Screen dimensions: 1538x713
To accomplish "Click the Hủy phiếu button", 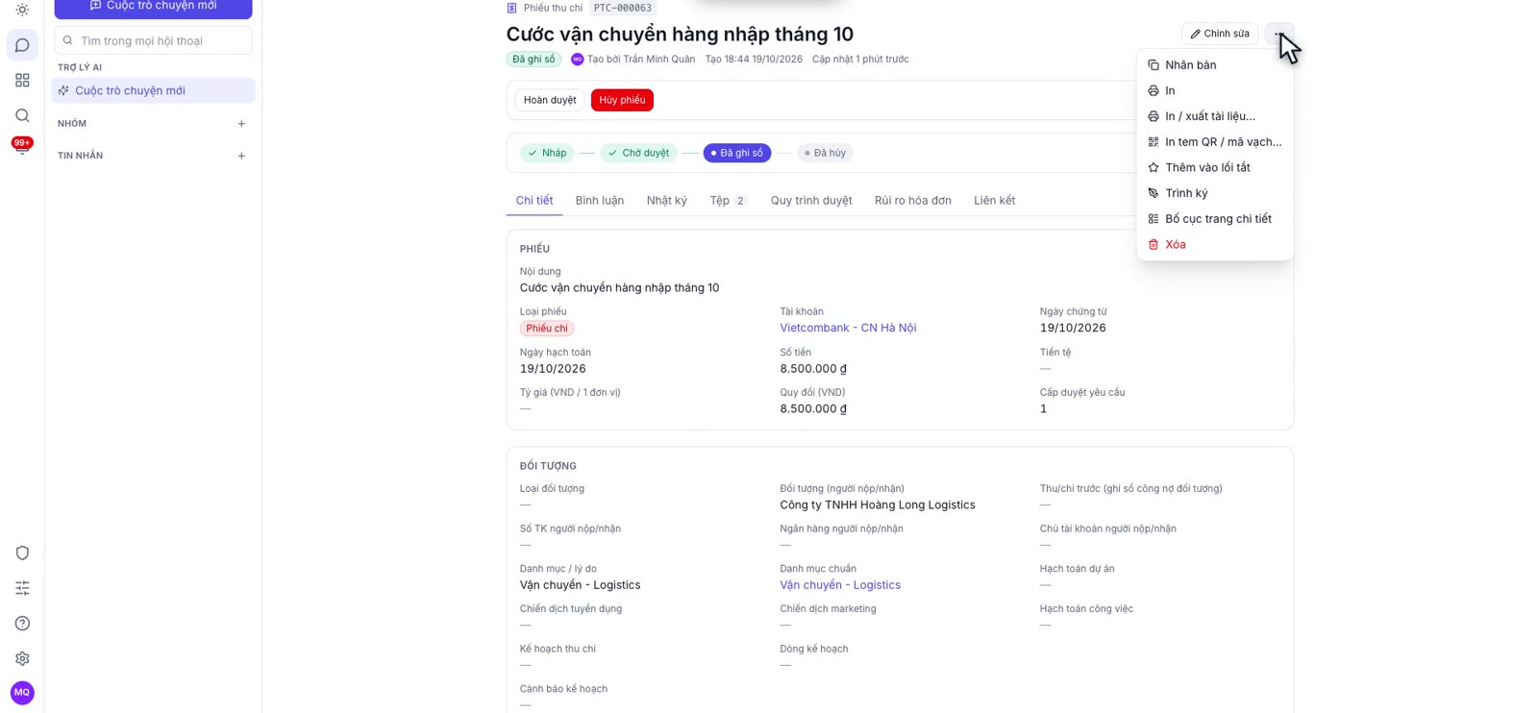I will (622, 100).
